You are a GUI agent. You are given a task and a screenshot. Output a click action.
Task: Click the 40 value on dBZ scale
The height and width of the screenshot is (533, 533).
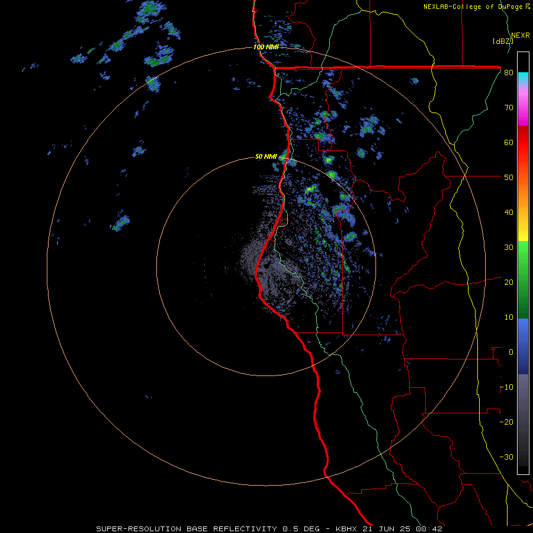pyautogui.click(x=509, y=213)
